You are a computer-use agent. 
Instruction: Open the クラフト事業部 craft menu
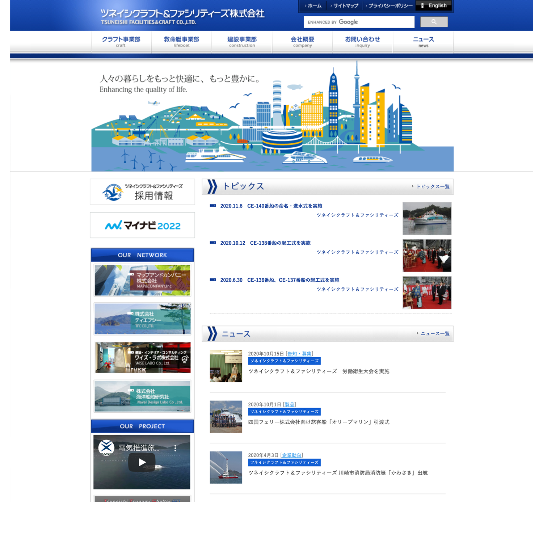121,42
